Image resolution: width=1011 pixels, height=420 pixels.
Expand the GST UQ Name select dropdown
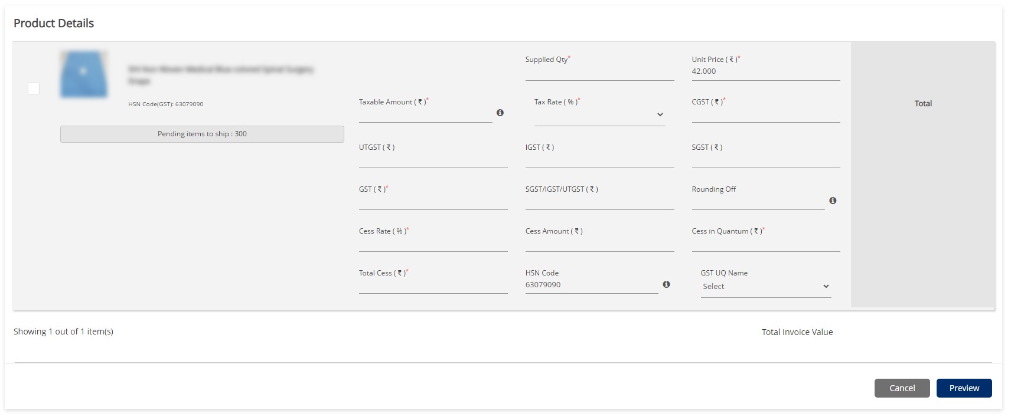765,287
